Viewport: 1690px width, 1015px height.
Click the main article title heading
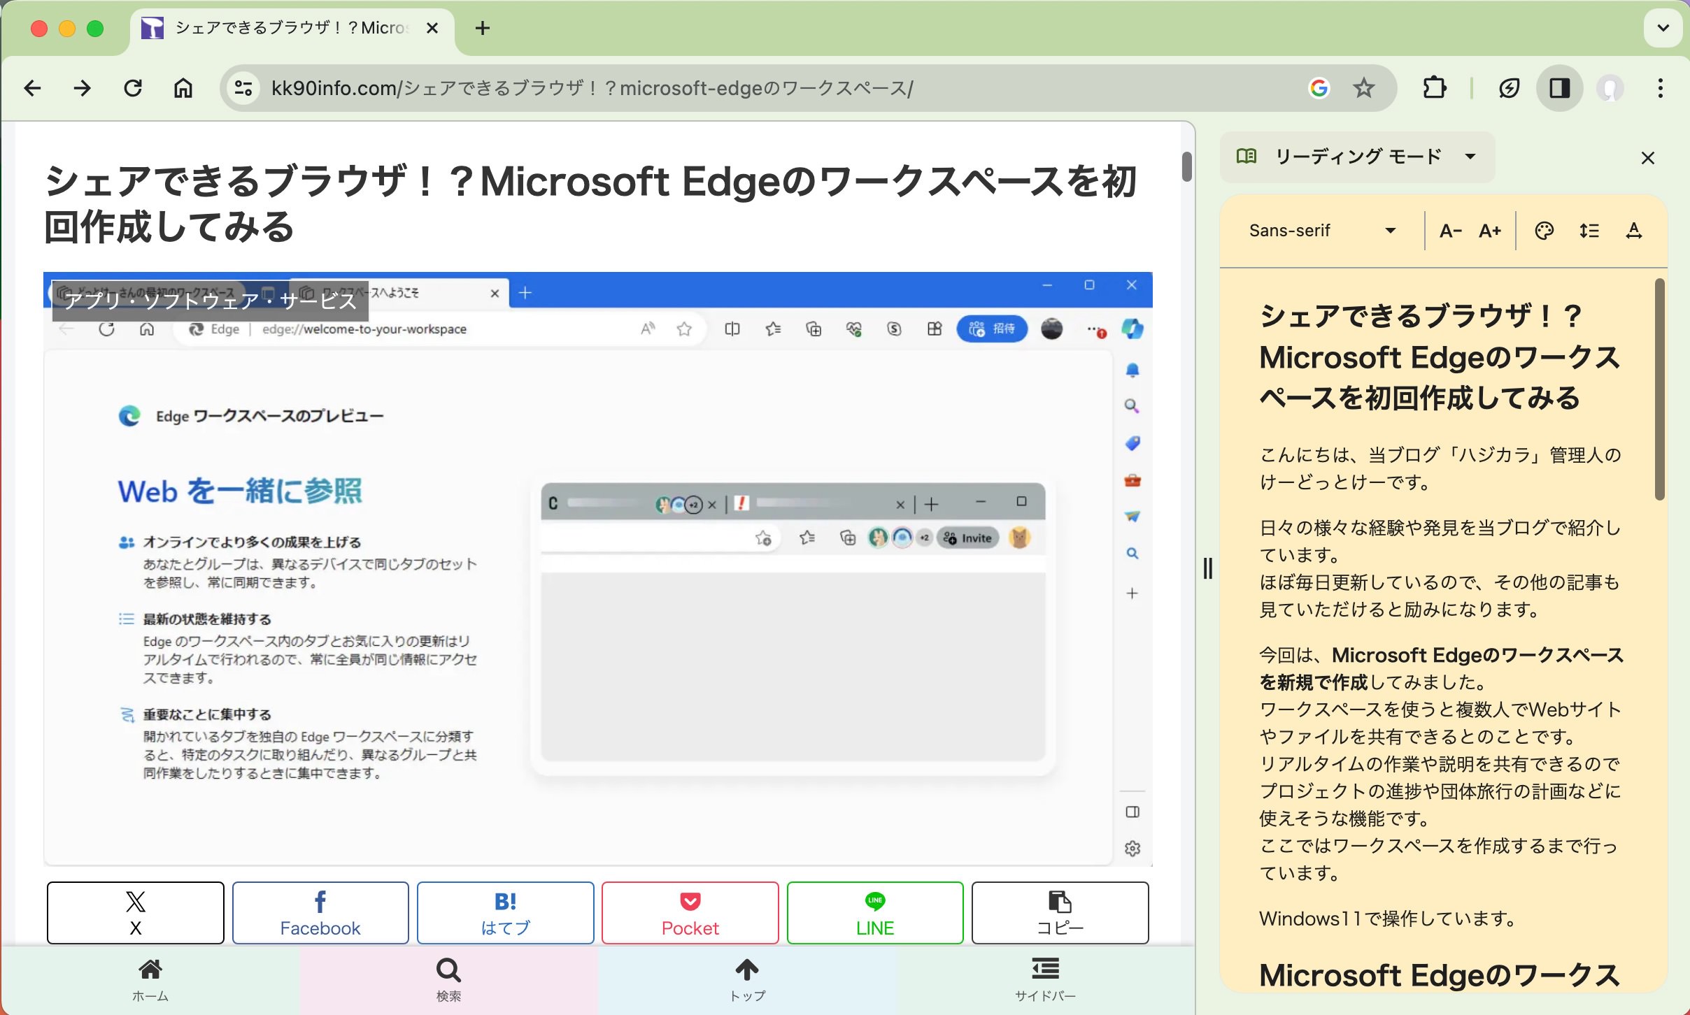pos(591,203)
